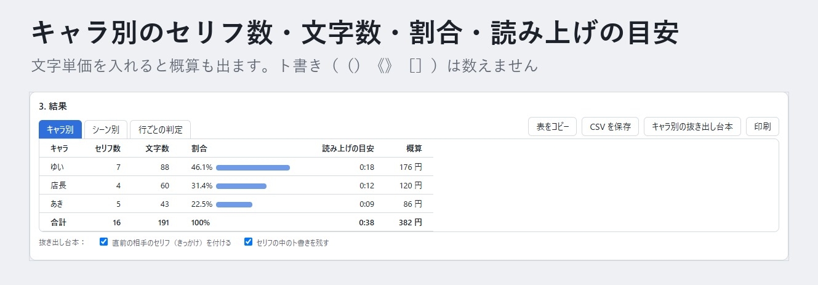The image size is (818, 285).
Task: Click the 0:09 reading time
Action: tap(367, 204)
